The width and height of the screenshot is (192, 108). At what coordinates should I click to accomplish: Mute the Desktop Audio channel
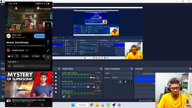[94, 87]
